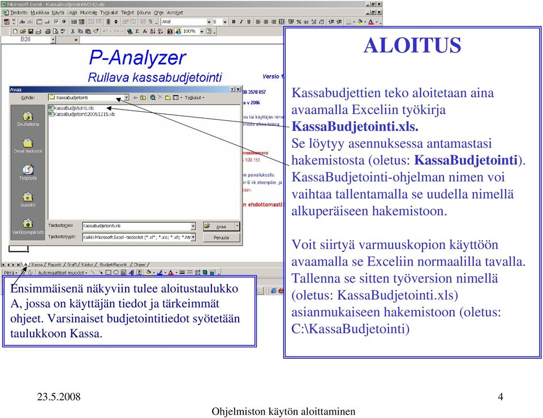Open Suosikit in the Avaa dialog sidebar
This screenshot has height=418, width=543.
coord(28,199)
